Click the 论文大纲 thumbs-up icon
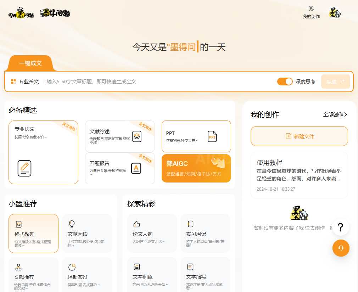The image size is (358, 292). tap(136, 224)
